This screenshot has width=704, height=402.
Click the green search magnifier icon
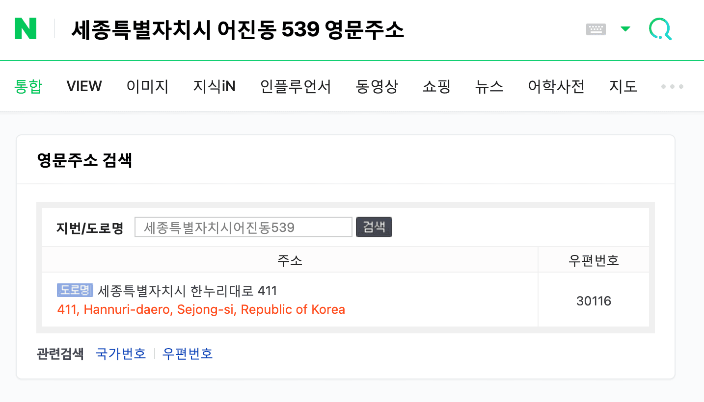(660, 29)
